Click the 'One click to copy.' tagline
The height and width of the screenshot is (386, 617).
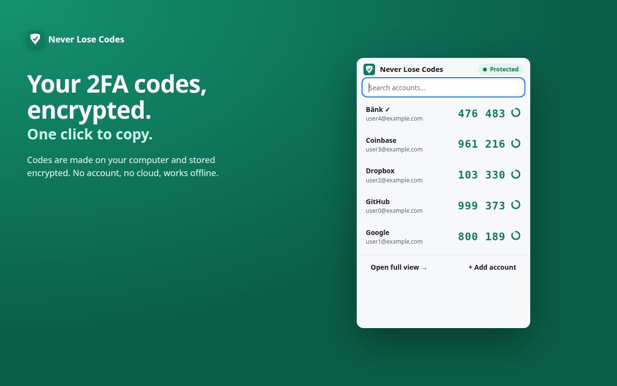coord(90,134)
